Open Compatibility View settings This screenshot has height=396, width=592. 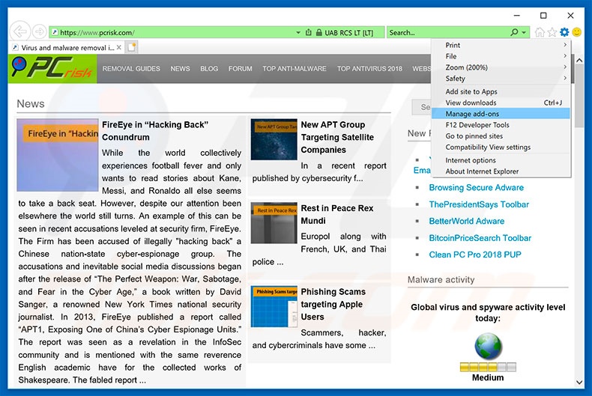pos(501,147)
